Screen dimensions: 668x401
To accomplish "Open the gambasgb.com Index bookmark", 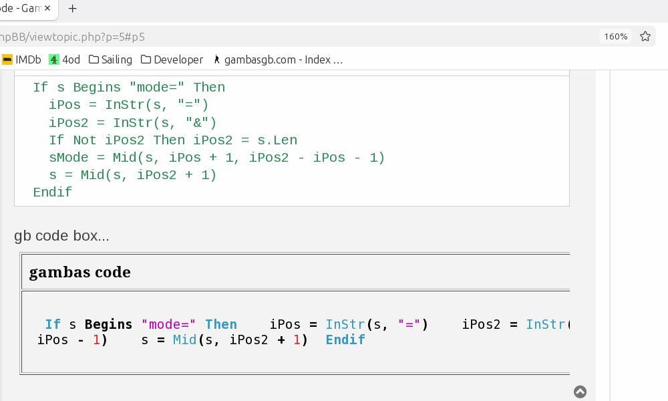I will click(x=278, y=59).
